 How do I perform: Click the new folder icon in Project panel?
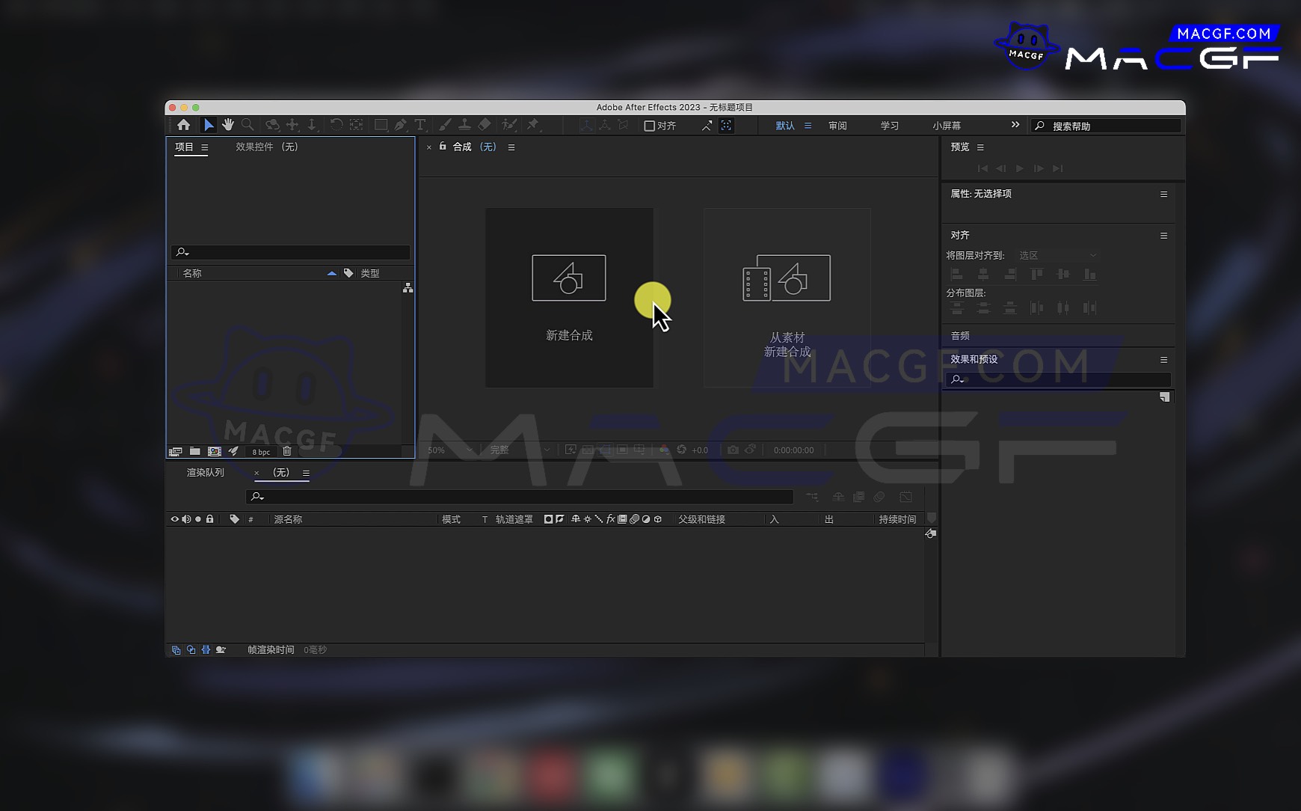point(195,451)
